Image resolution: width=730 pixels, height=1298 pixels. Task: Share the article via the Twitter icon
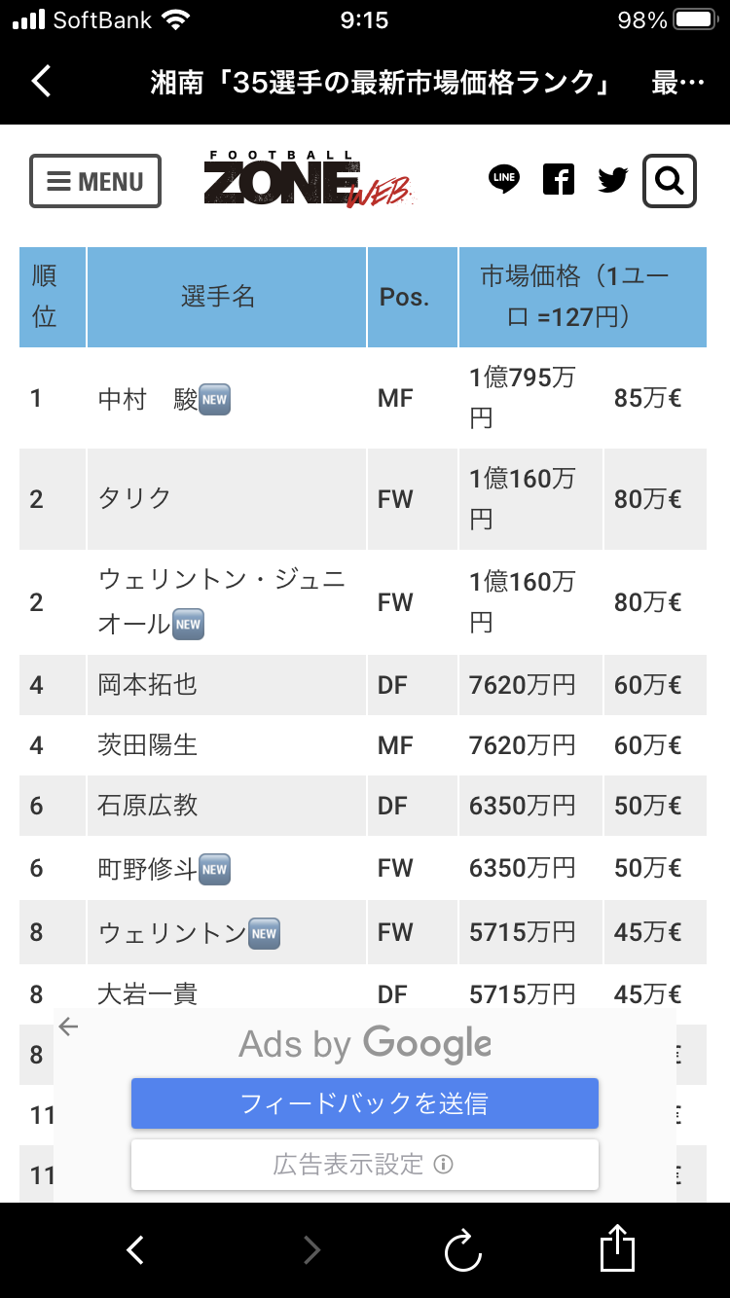pos(612,180)
